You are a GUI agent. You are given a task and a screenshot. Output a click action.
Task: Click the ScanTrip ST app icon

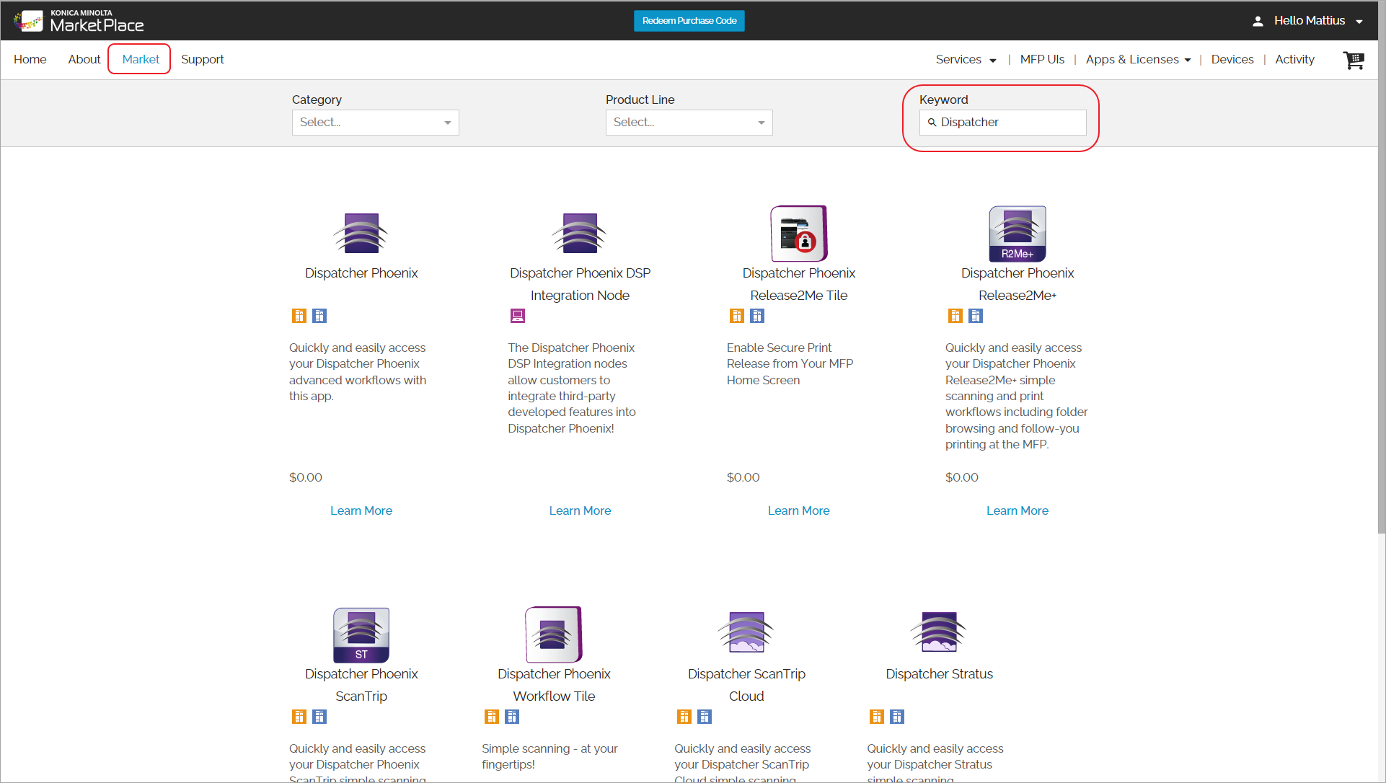point(361,634)
